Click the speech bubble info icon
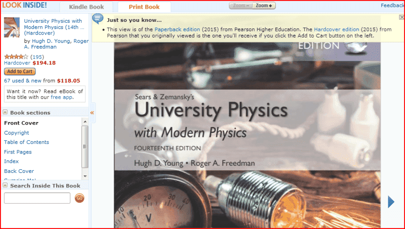Screen dimensions: 405x229 click(98, 19)
